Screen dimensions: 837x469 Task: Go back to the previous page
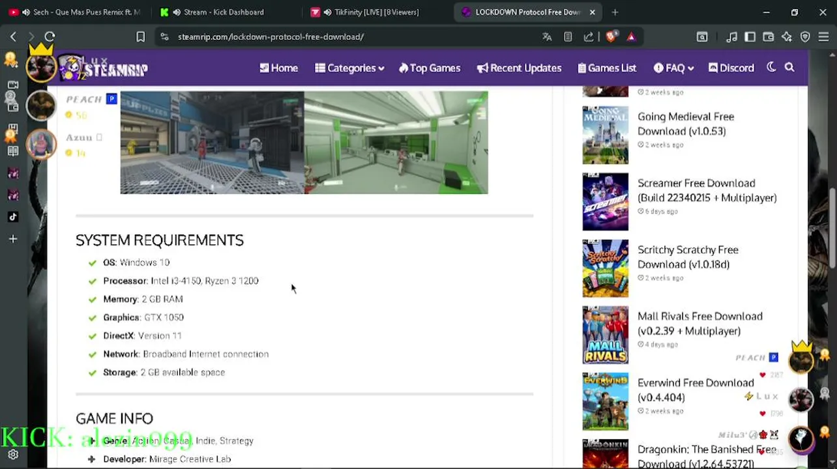coord(13,36)
